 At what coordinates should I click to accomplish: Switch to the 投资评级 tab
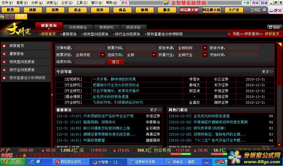(133, 27)
